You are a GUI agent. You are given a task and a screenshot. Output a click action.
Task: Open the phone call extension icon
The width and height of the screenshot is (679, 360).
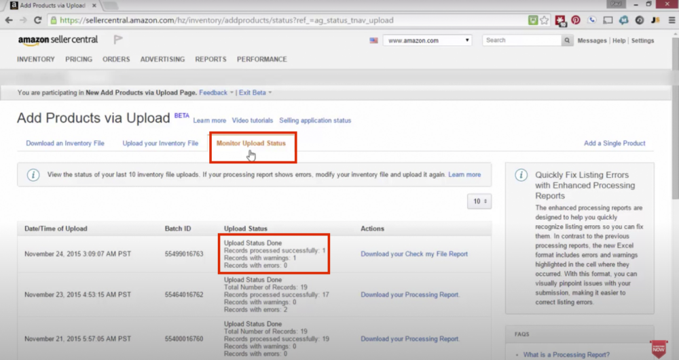592,20
